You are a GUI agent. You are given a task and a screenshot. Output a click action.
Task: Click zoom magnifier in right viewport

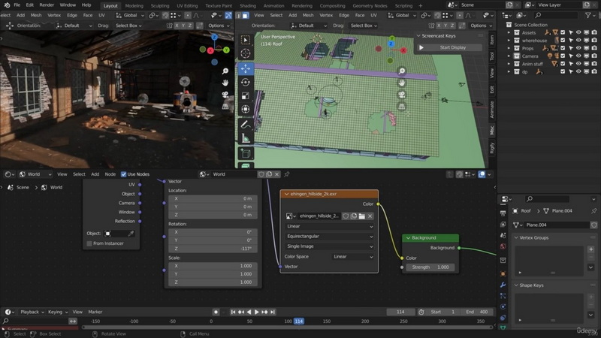402,71
